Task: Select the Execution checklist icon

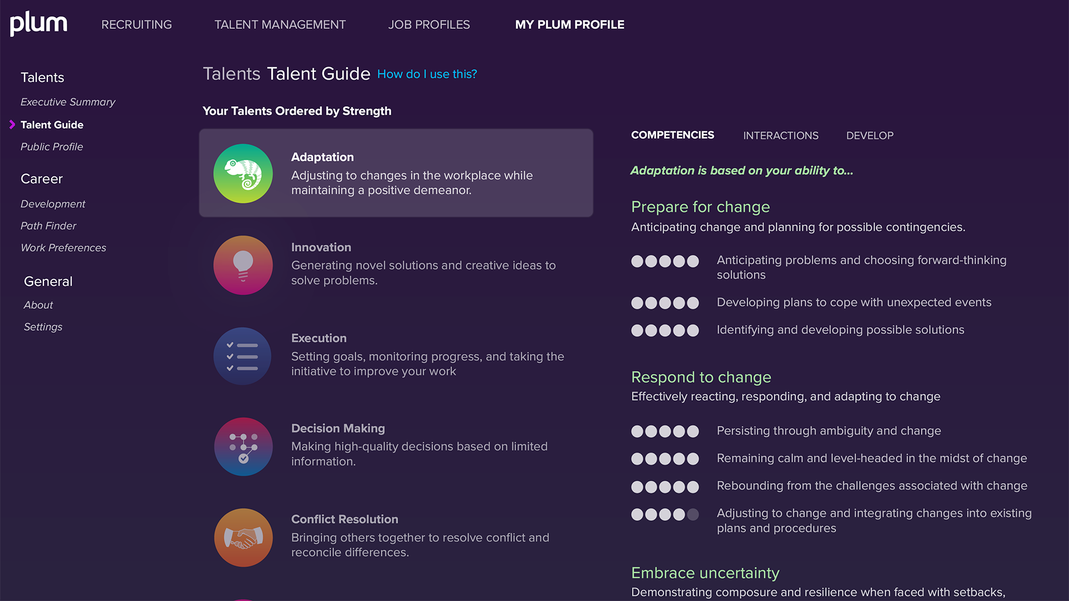Action: coord(243,356)
